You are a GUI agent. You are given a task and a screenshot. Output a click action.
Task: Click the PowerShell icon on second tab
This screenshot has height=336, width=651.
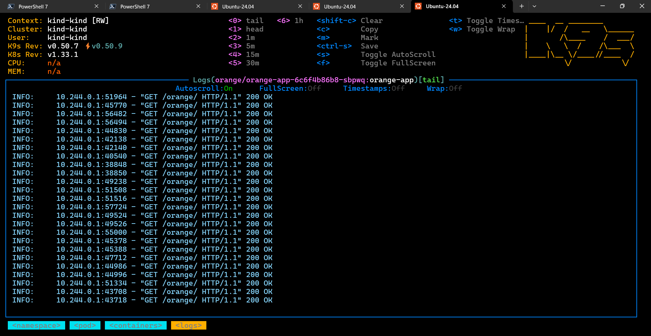(x=113, y=6)
